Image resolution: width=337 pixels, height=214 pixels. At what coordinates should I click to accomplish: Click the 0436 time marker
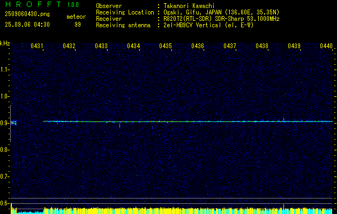pos(198,45)
